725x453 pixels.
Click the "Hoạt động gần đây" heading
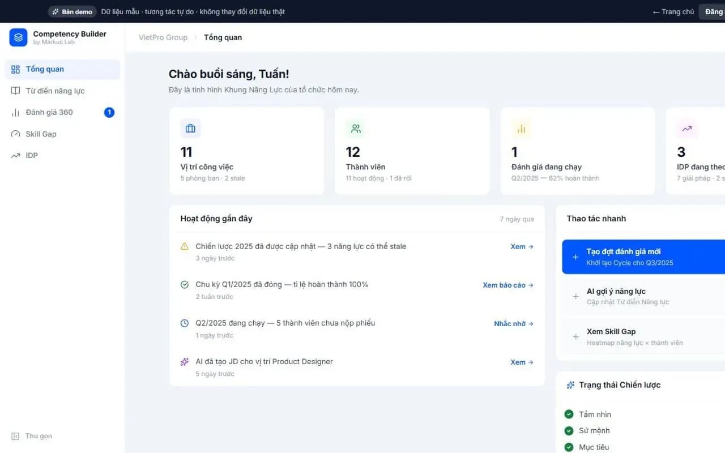tap(216, 219)
